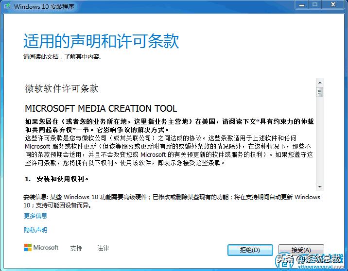The height and width of the screenshot is (271, 348).
Task: Click the 支持 support link
Action: [76, 248]
